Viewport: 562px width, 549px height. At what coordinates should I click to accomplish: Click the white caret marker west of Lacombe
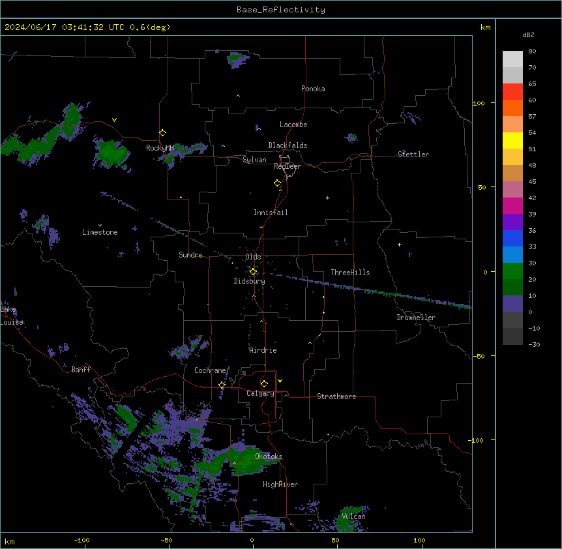click(259, 128)
